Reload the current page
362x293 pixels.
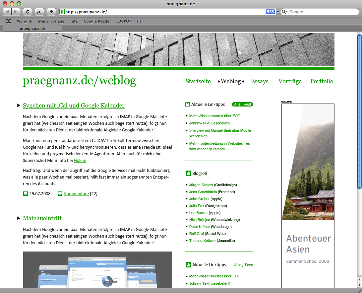click(28, 12)
